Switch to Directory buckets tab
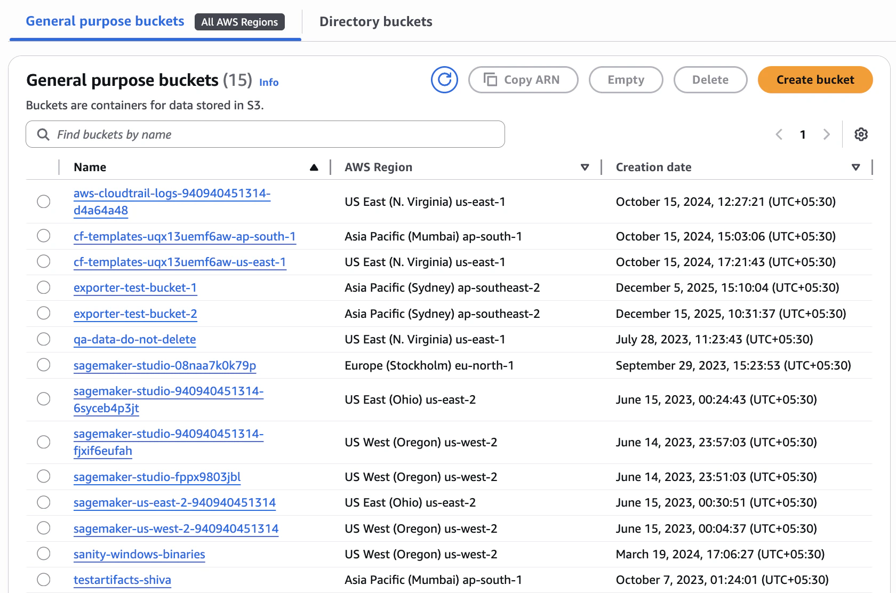896x593 pixels. pos(376,22)
